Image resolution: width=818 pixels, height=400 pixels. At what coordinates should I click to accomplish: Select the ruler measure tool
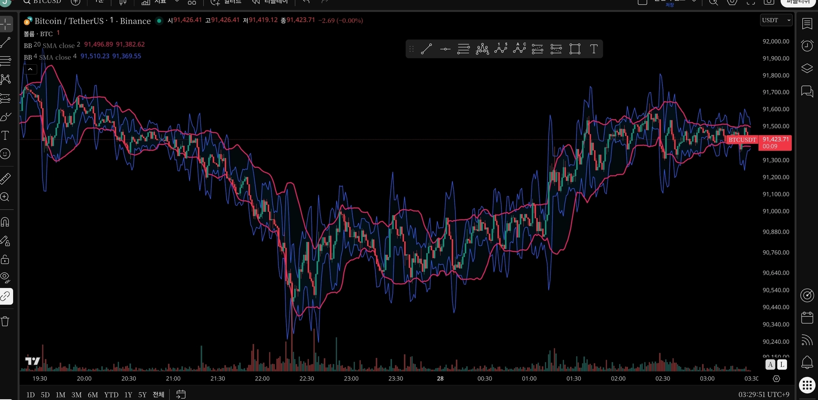pyautogui.click(x=6, y=178)
